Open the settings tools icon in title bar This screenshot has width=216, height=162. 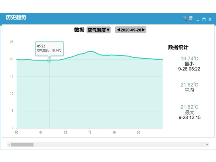(185, 19)
